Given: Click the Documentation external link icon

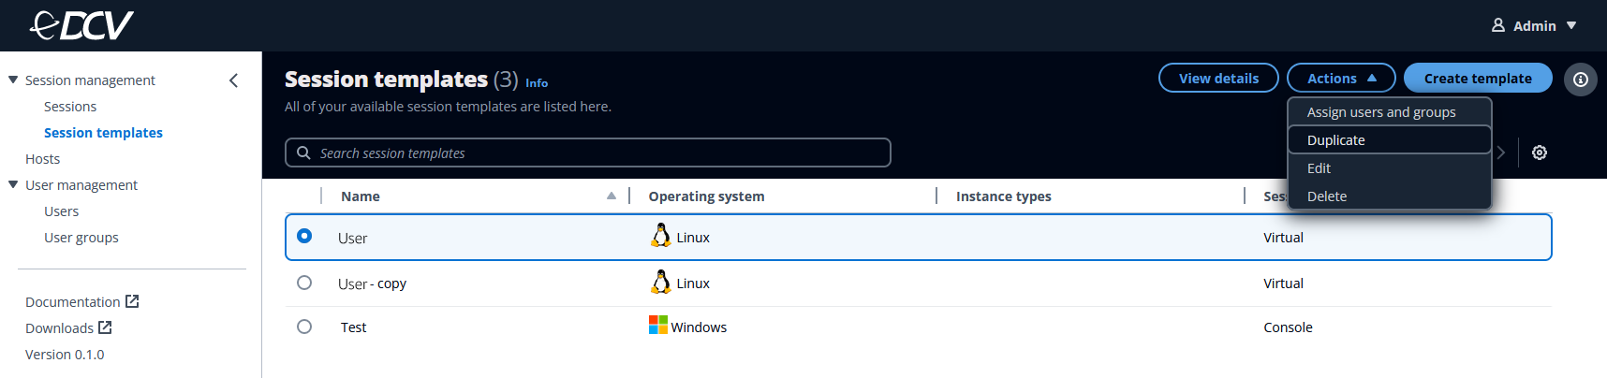Looking at the screenshot, I should coord(132,301).
